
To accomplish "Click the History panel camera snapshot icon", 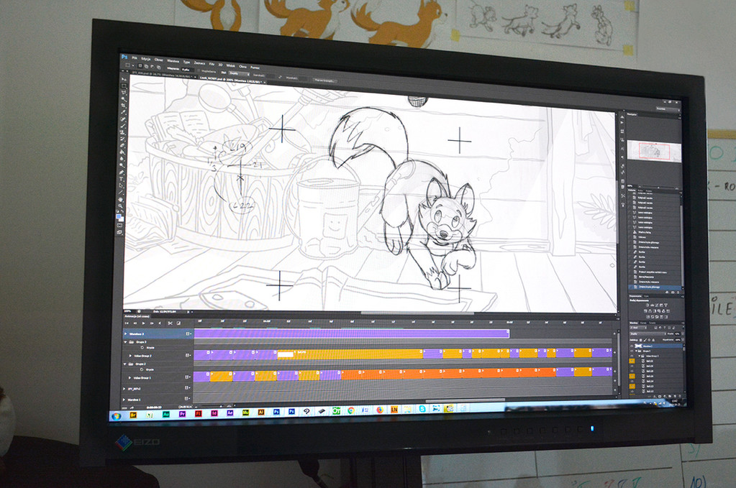I will point(673,292).
